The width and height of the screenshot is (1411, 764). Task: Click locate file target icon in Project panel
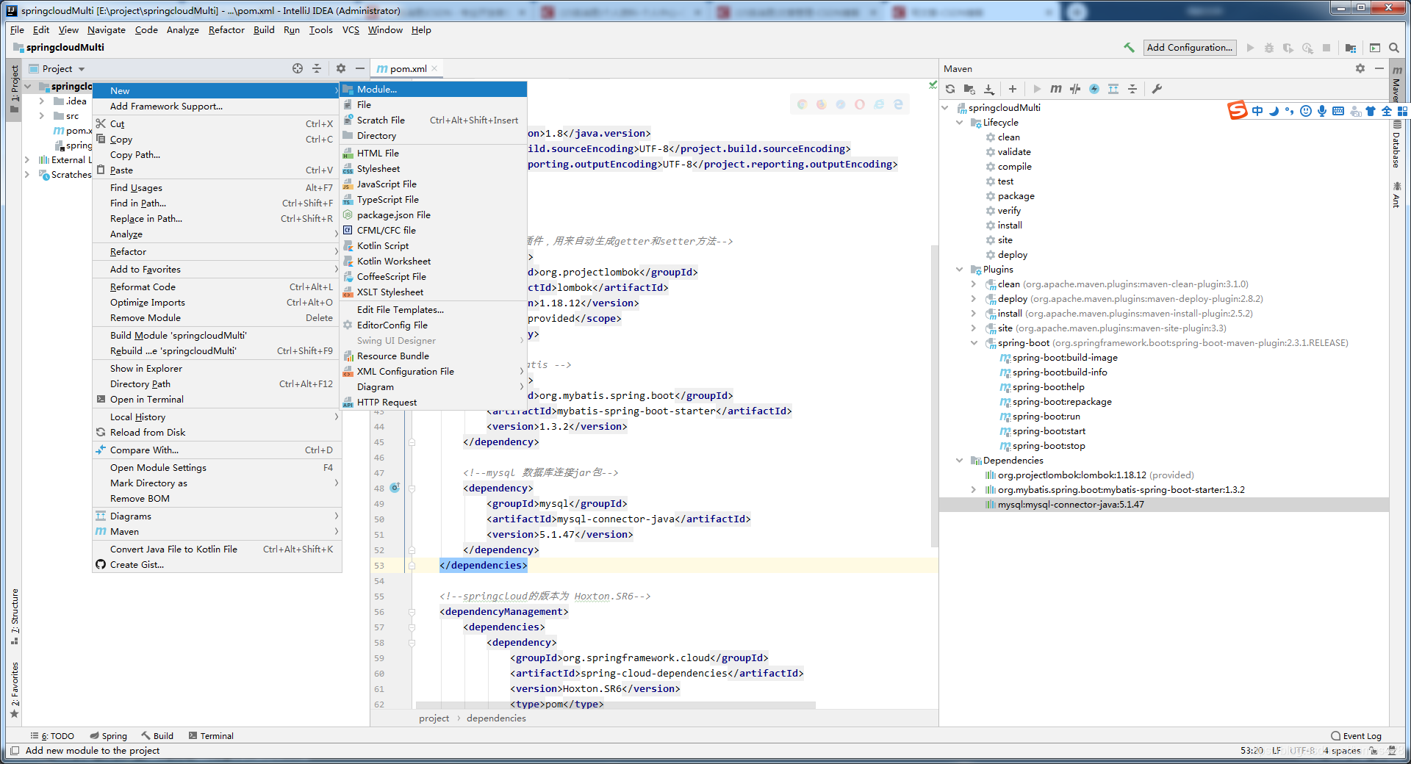pyautogui.click(x=298, y=68)
